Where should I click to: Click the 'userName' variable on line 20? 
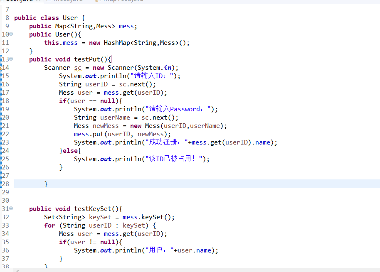115,118
